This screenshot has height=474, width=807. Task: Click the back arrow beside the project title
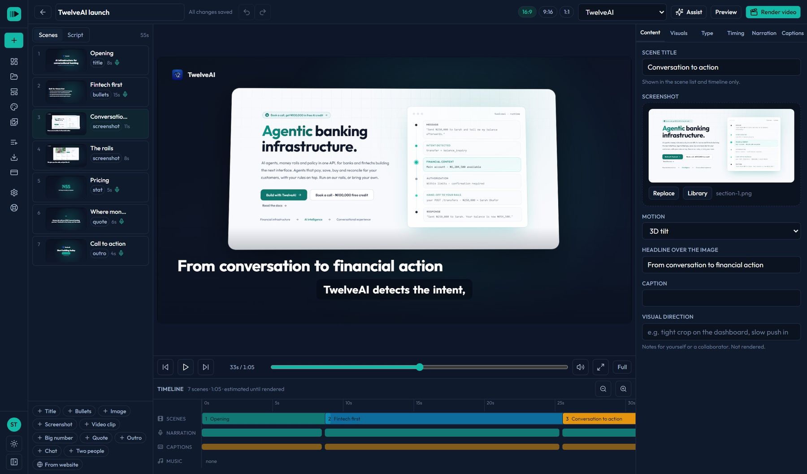[x=43, y=12]
